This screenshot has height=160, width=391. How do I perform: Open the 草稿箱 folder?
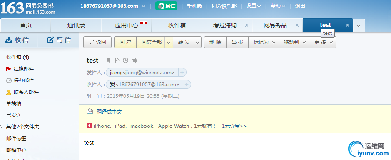13,104
